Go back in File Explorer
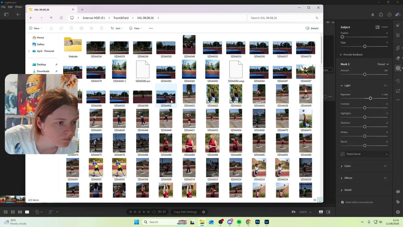This screenshot has height=227, width=403. [x=31, y=18]
